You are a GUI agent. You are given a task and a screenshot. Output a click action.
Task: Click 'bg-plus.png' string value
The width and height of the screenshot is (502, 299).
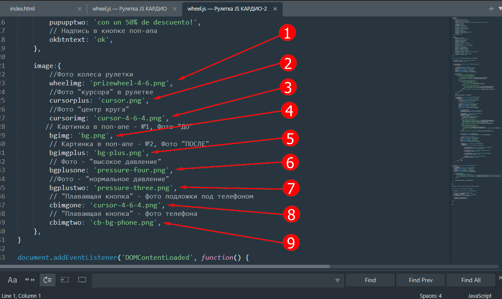tap(120, 153)
